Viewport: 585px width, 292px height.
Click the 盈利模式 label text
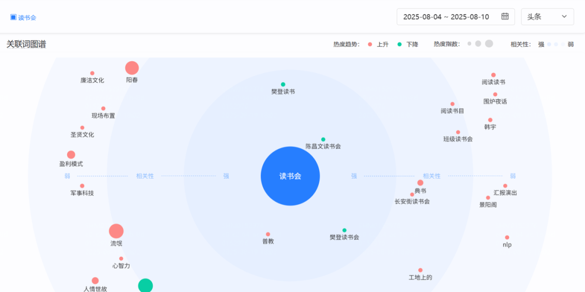click(71, 164)
